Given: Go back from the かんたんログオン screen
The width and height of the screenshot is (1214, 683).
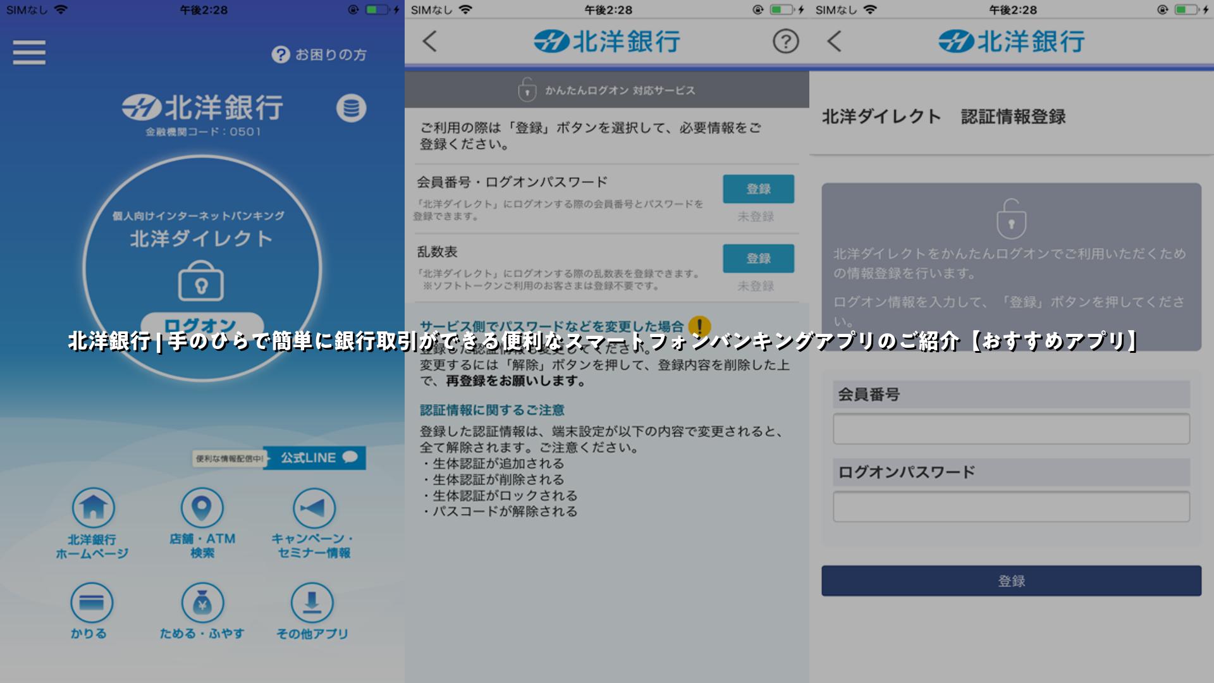Looking at the screenshot, I should (429, 42).
